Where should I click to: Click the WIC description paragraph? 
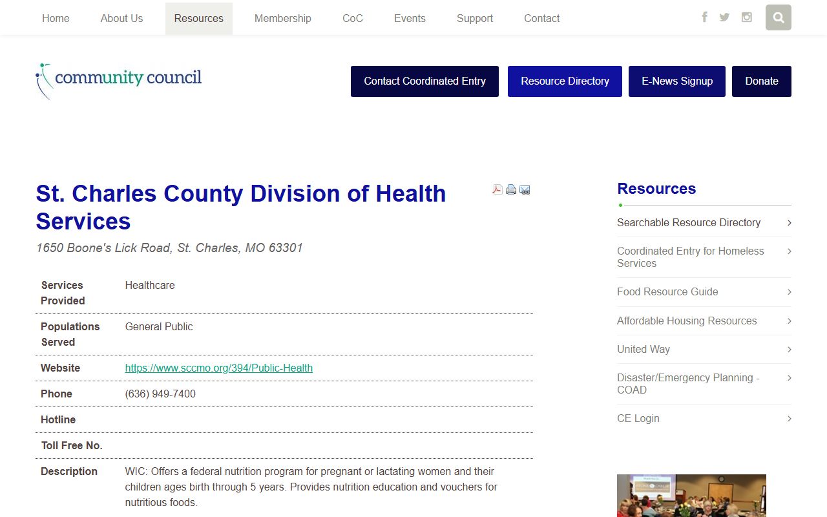311,487
